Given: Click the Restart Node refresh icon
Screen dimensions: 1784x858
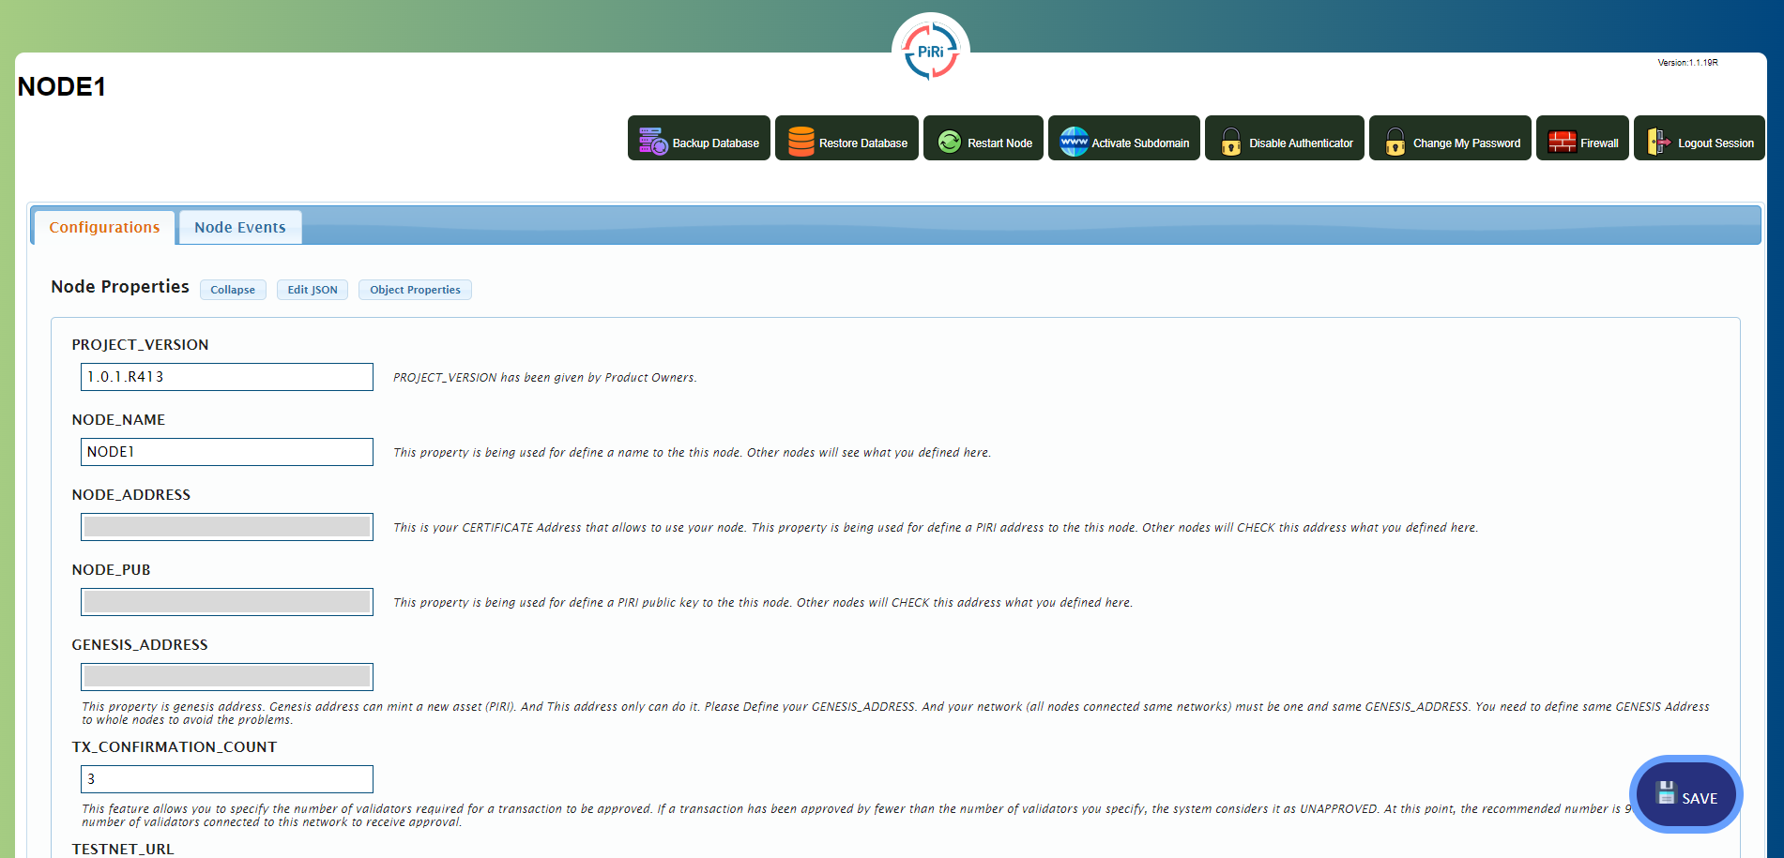Looking at the screenshot, I should [949, 140].
